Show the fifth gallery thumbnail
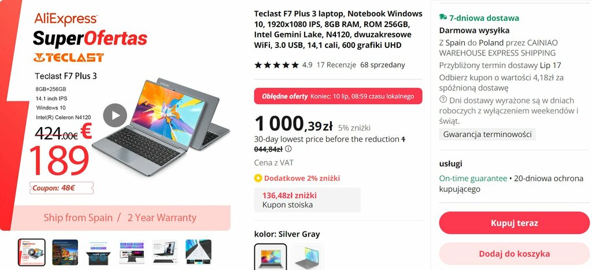Image resolution: width=592 pixels, height=270 pixels. (165, 252)
